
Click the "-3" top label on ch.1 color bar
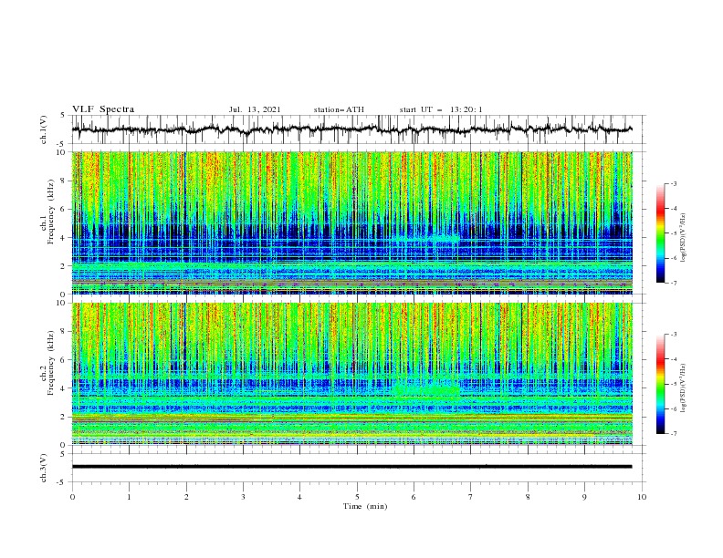point(673,183)
